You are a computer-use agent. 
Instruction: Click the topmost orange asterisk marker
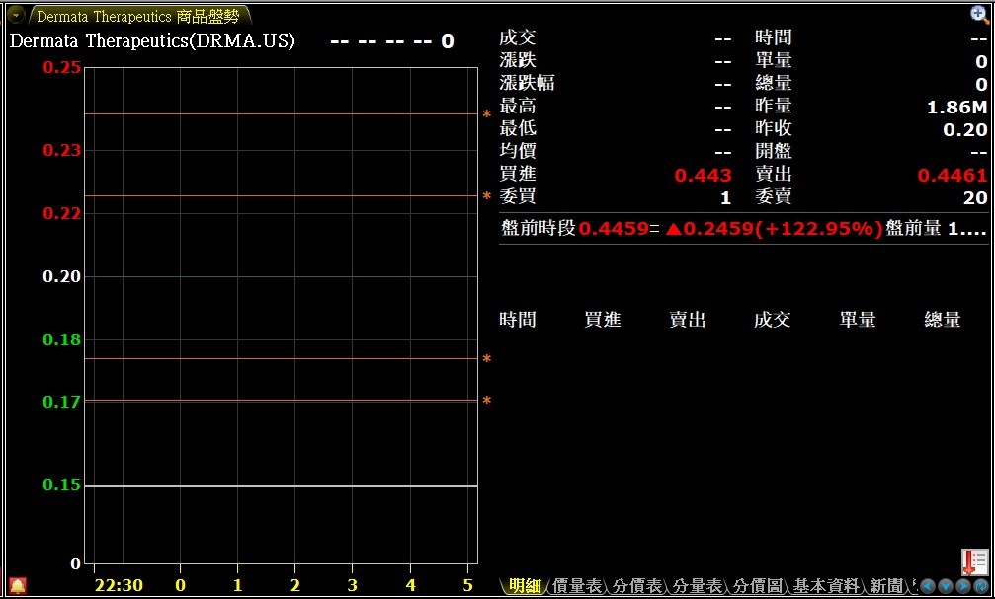point(487,114)
